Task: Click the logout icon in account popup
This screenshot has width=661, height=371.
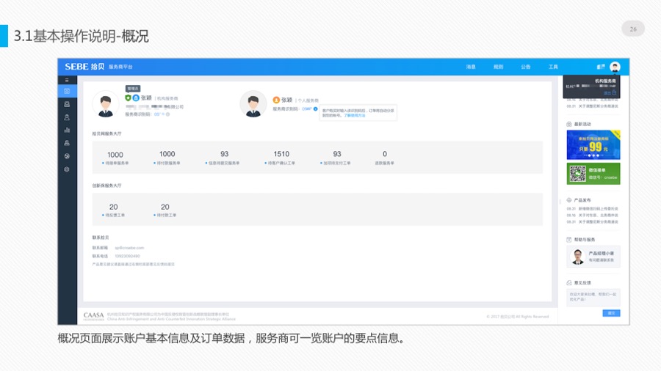Action: point(614,92)
